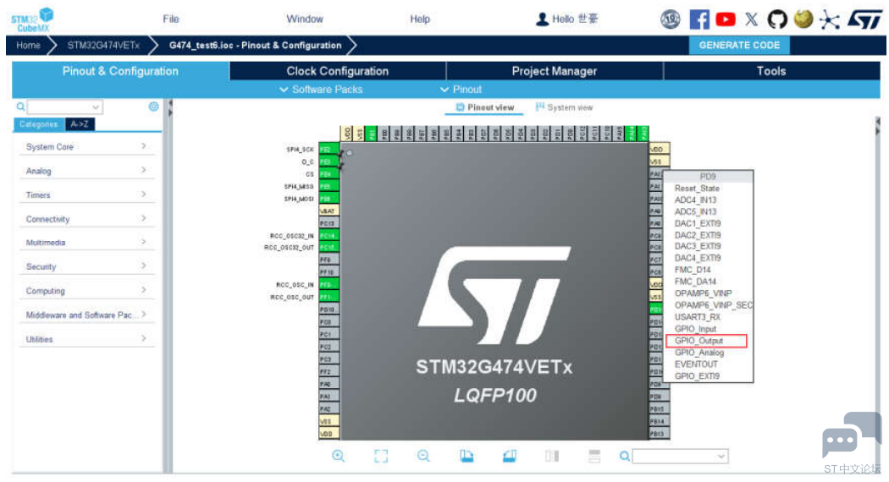889x482 pixels.
Task: Open the File menu
Action: [171, 19]
